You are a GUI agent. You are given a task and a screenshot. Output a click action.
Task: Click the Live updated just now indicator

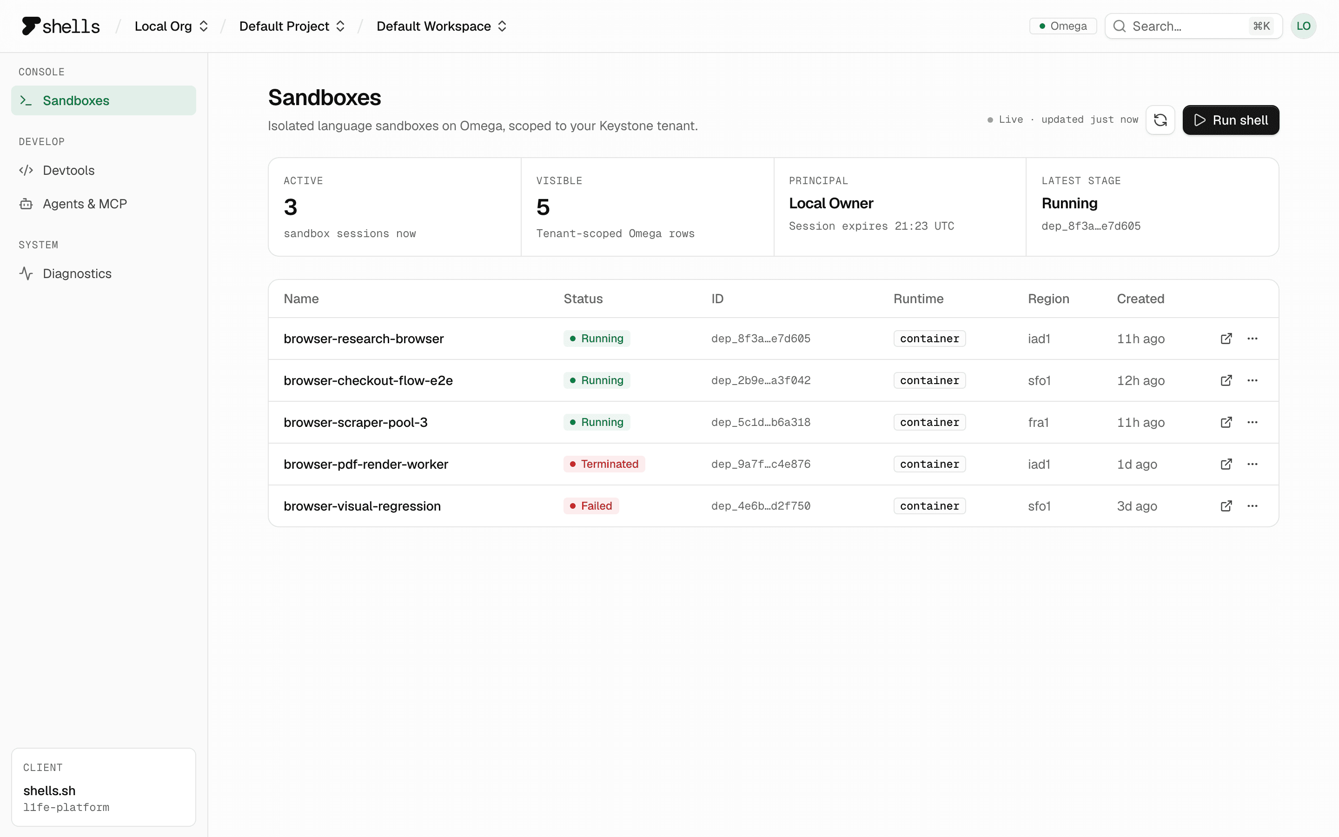pos(1062,120)
